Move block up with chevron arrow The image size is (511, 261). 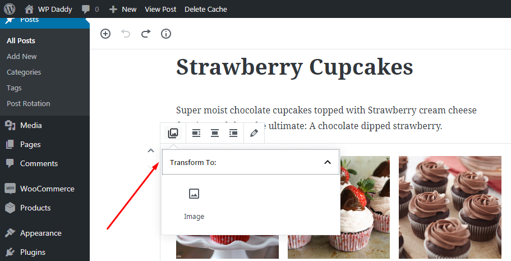(x=150, y=150)
